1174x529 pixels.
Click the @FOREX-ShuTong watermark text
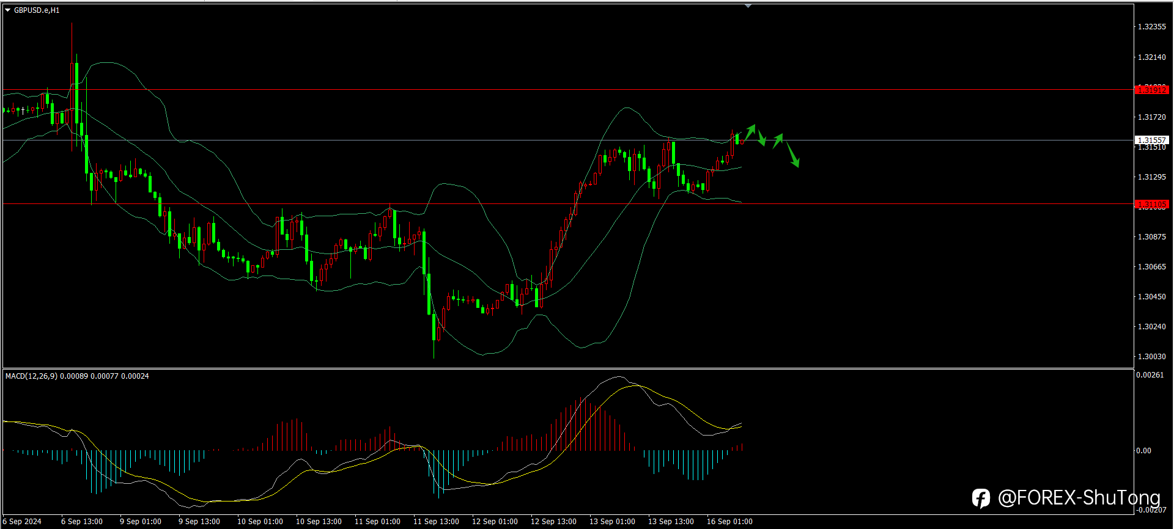1079,498
